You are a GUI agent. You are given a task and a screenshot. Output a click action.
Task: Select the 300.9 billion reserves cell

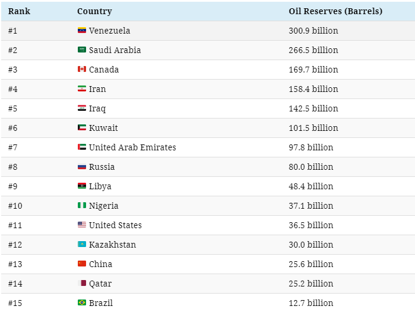314,31
